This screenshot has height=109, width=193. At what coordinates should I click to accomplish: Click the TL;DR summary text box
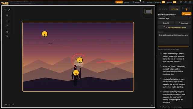point(173,38)
